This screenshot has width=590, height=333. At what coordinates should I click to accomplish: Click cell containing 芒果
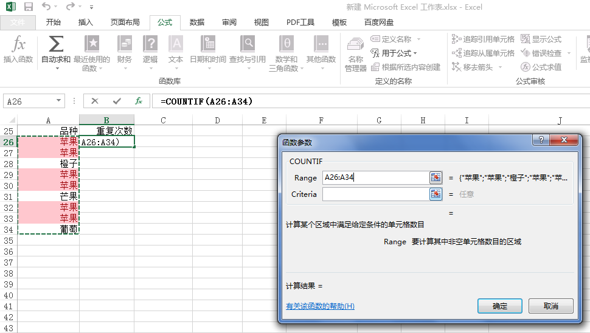coord(48,196)
